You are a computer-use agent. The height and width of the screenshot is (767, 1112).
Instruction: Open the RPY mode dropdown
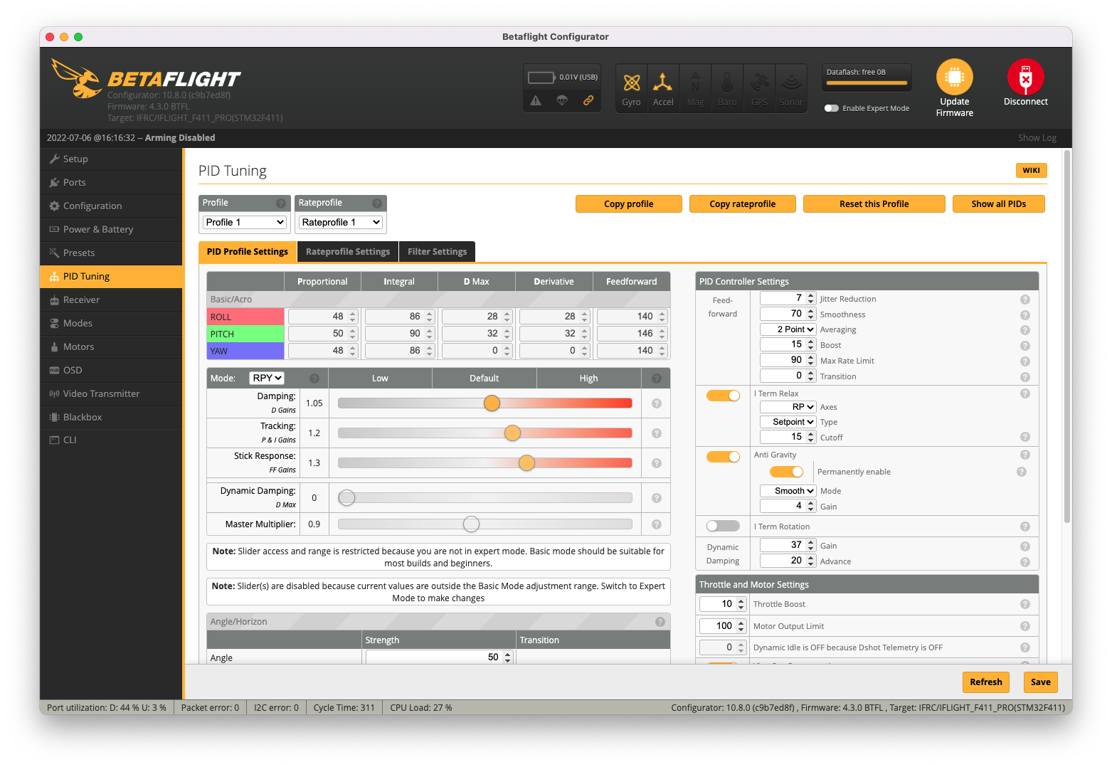[267, 378]
